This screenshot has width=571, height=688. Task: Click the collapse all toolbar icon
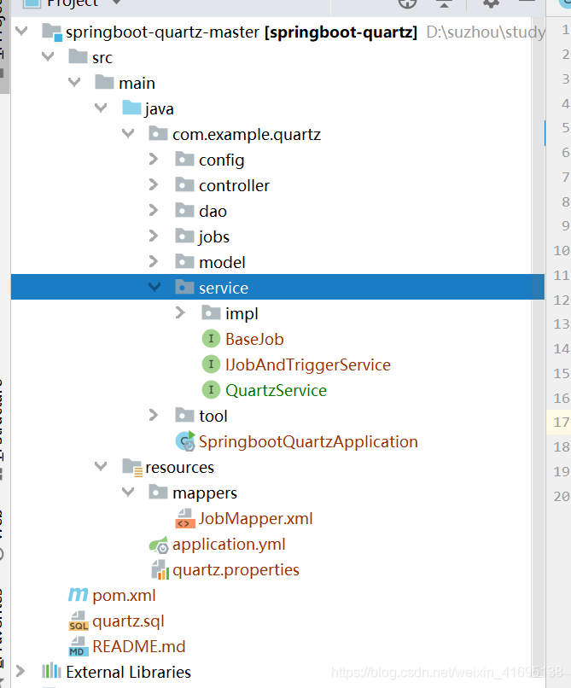coord(444,4)
